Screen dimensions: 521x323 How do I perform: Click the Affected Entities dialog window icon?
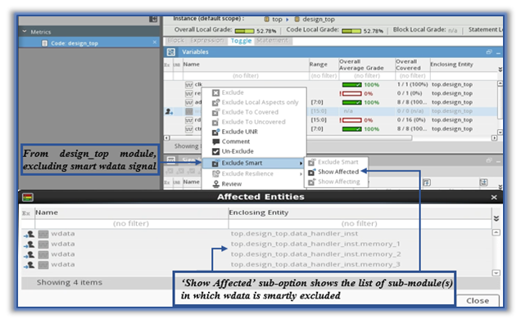coord(28,197)
